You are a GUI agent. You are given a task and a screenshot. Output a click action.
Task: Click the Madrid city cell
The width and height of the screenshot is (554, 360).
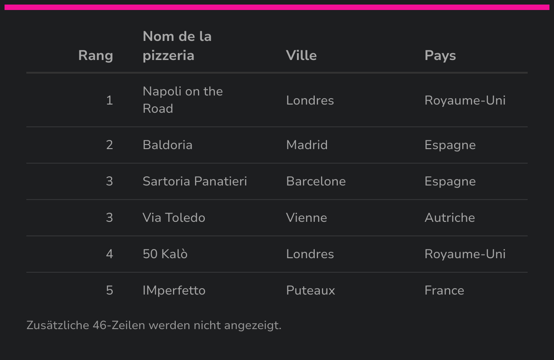307,145
